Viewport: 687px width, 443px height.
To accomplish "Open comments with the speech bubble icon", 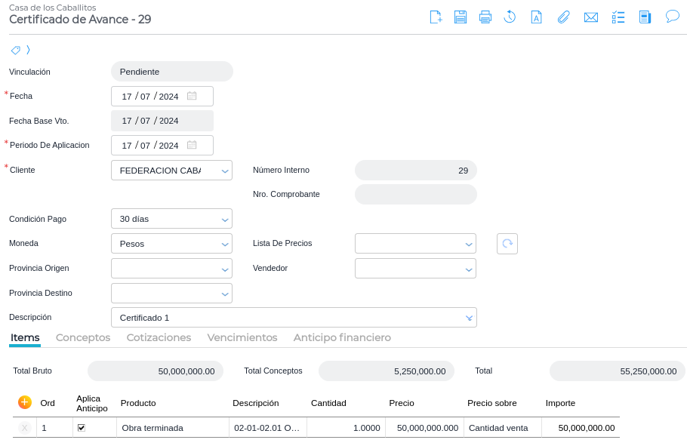I will 672,17.
